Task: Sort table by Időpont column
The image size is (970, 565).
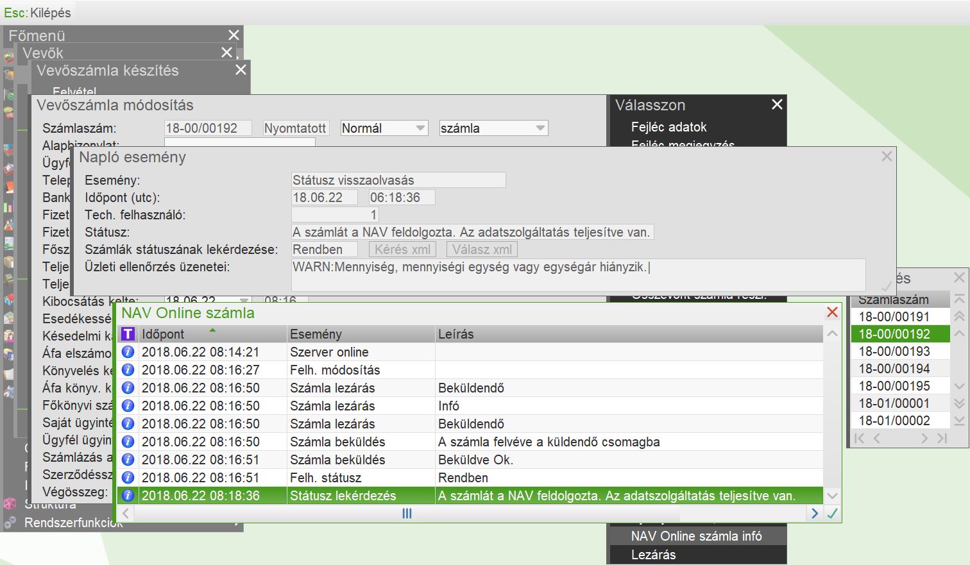Action: pyautogui.click(x=212, y=334)
